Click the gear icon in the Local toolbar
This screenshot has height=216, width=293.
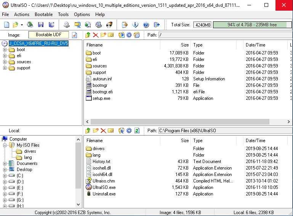coord(129,130)
